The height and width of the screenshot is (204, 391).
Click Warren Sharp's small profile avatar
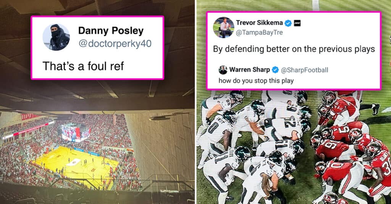[223, 70]
